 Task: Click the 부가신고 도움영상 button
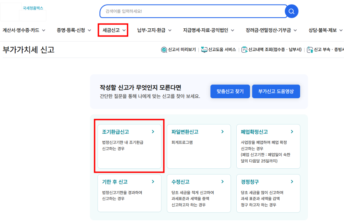pos(276,91)
